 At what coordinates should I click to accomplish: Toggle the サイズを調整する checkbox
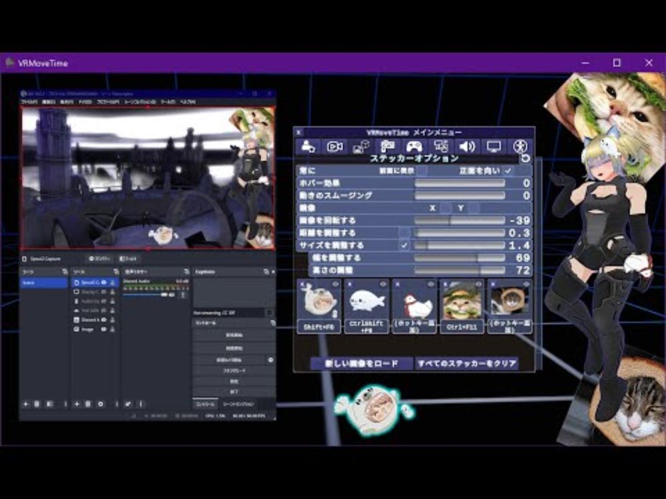click(x=404, y=246)
